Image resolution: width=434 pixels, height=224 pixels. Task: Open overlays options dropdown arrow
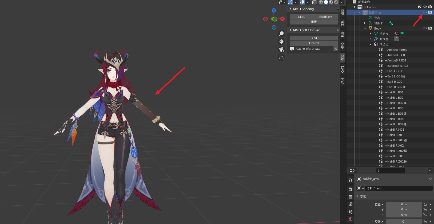[307, 2]
